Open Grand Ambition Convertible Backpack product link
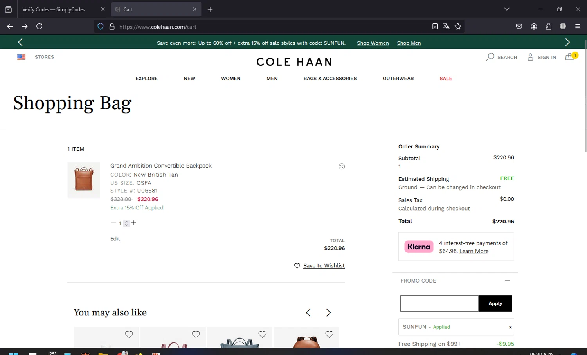The image size is (587, 355). (161, 166)
